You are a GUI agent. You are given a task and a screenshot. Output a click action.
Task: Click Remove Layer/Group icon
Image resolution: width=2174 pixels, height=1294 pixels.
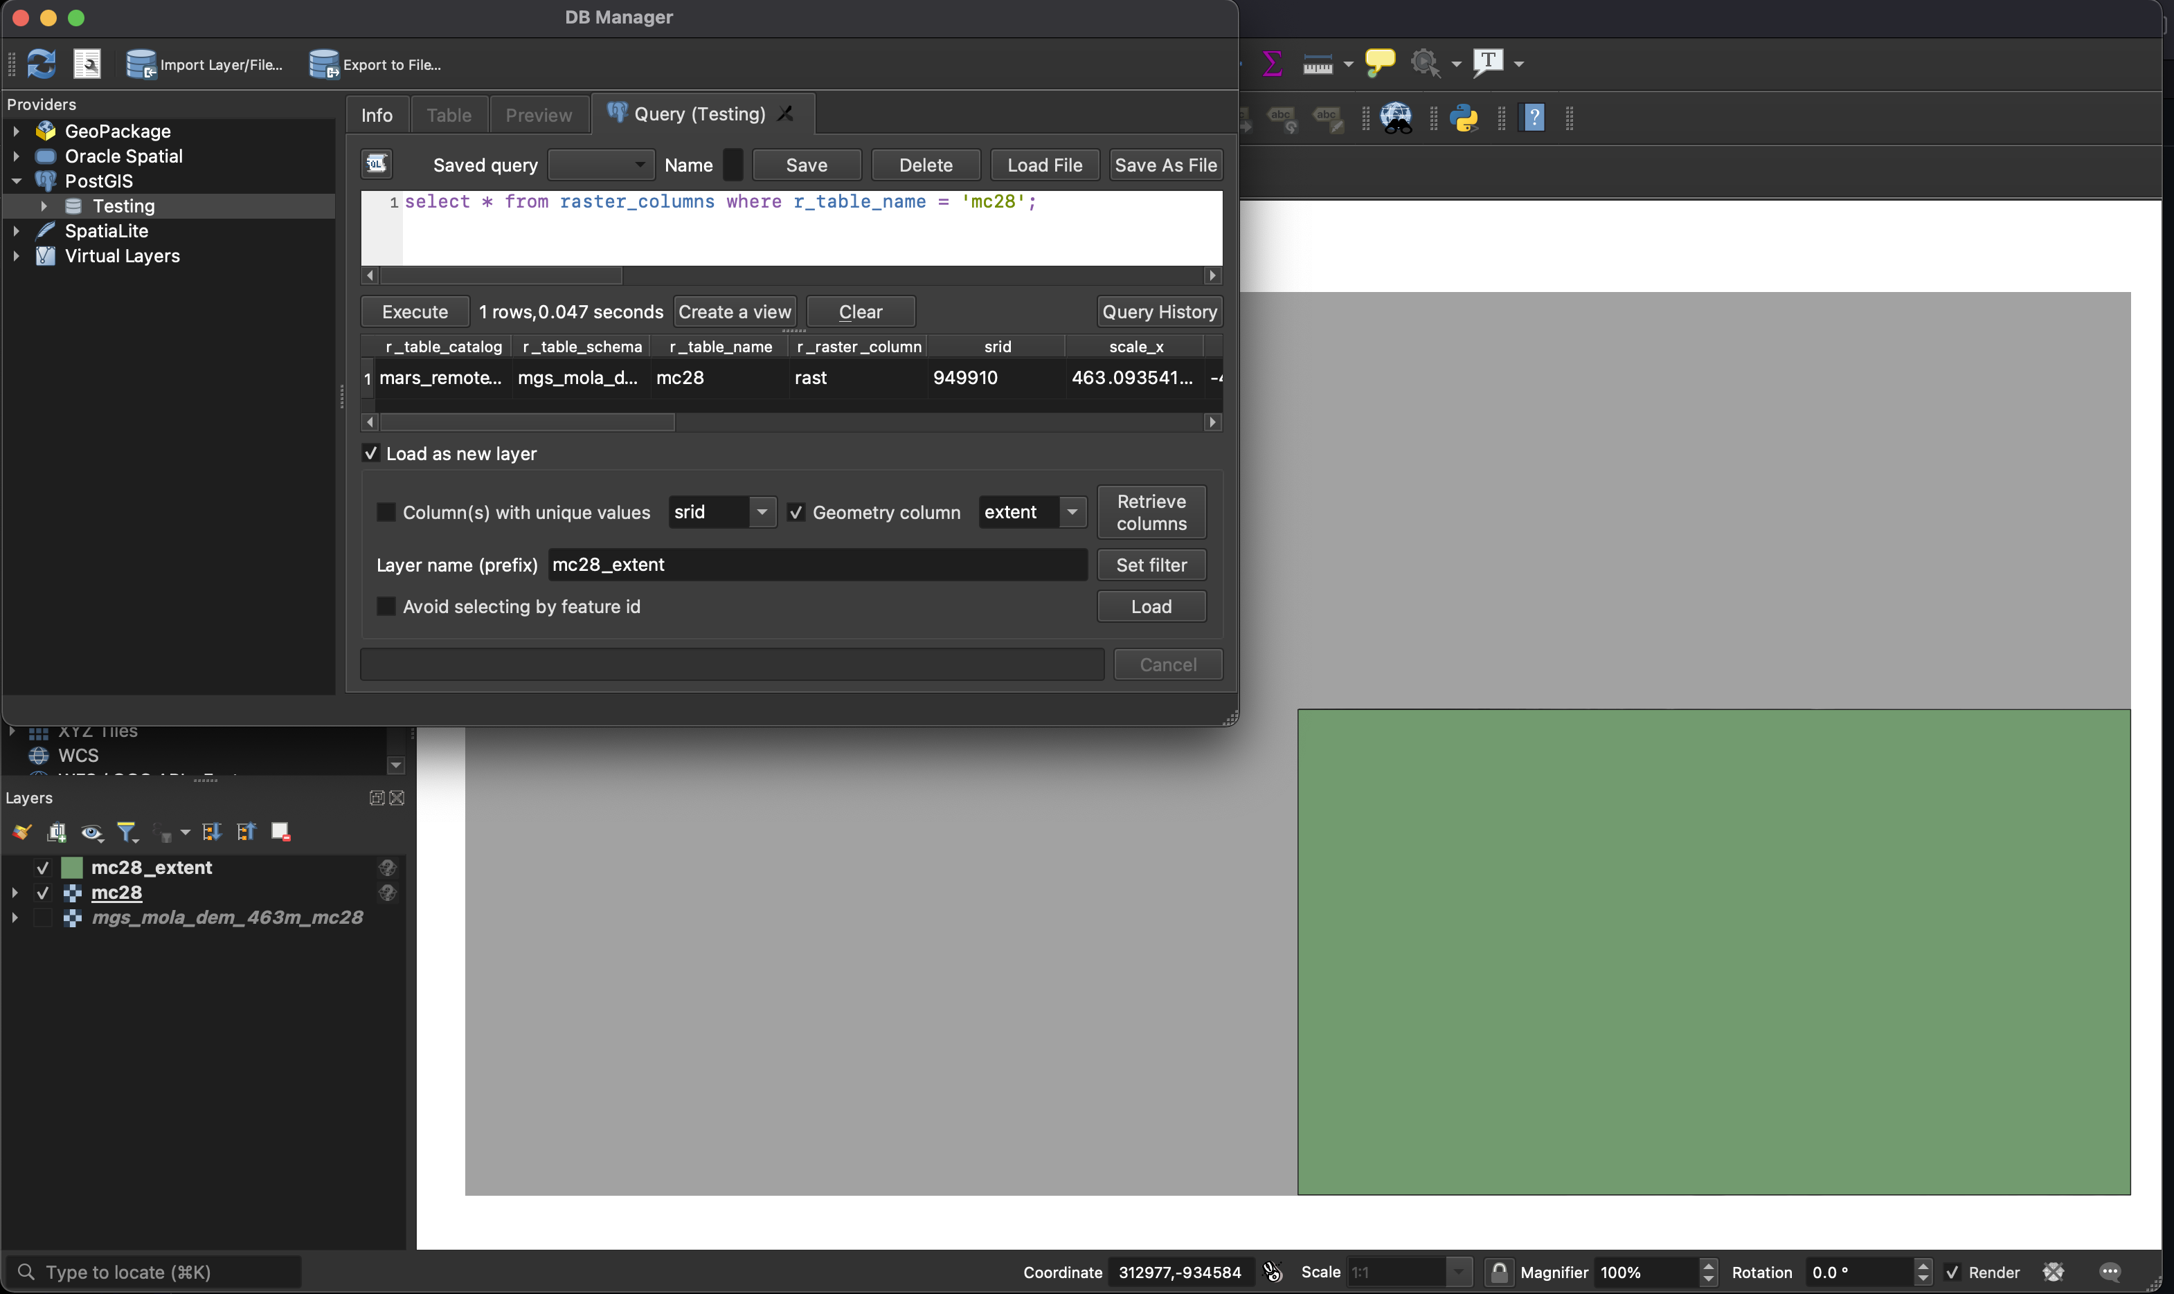(x=281, y=832)
